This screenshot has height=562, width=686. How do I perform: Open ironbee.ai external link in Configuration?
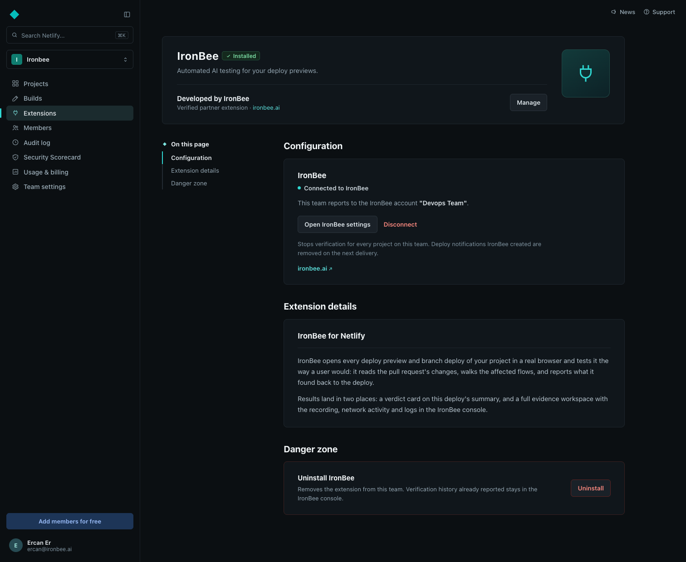click(315, 268)
